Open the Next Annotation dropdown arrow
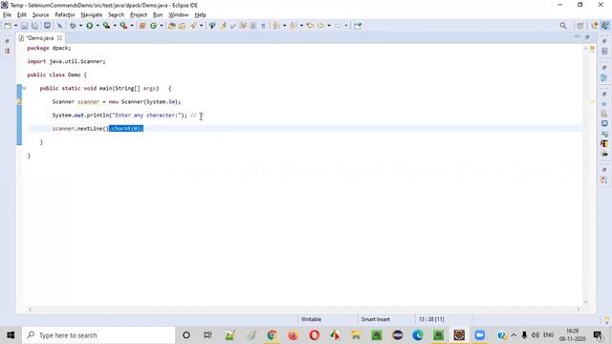This screenshot has height=344, width=612. [x=284, y=26]
